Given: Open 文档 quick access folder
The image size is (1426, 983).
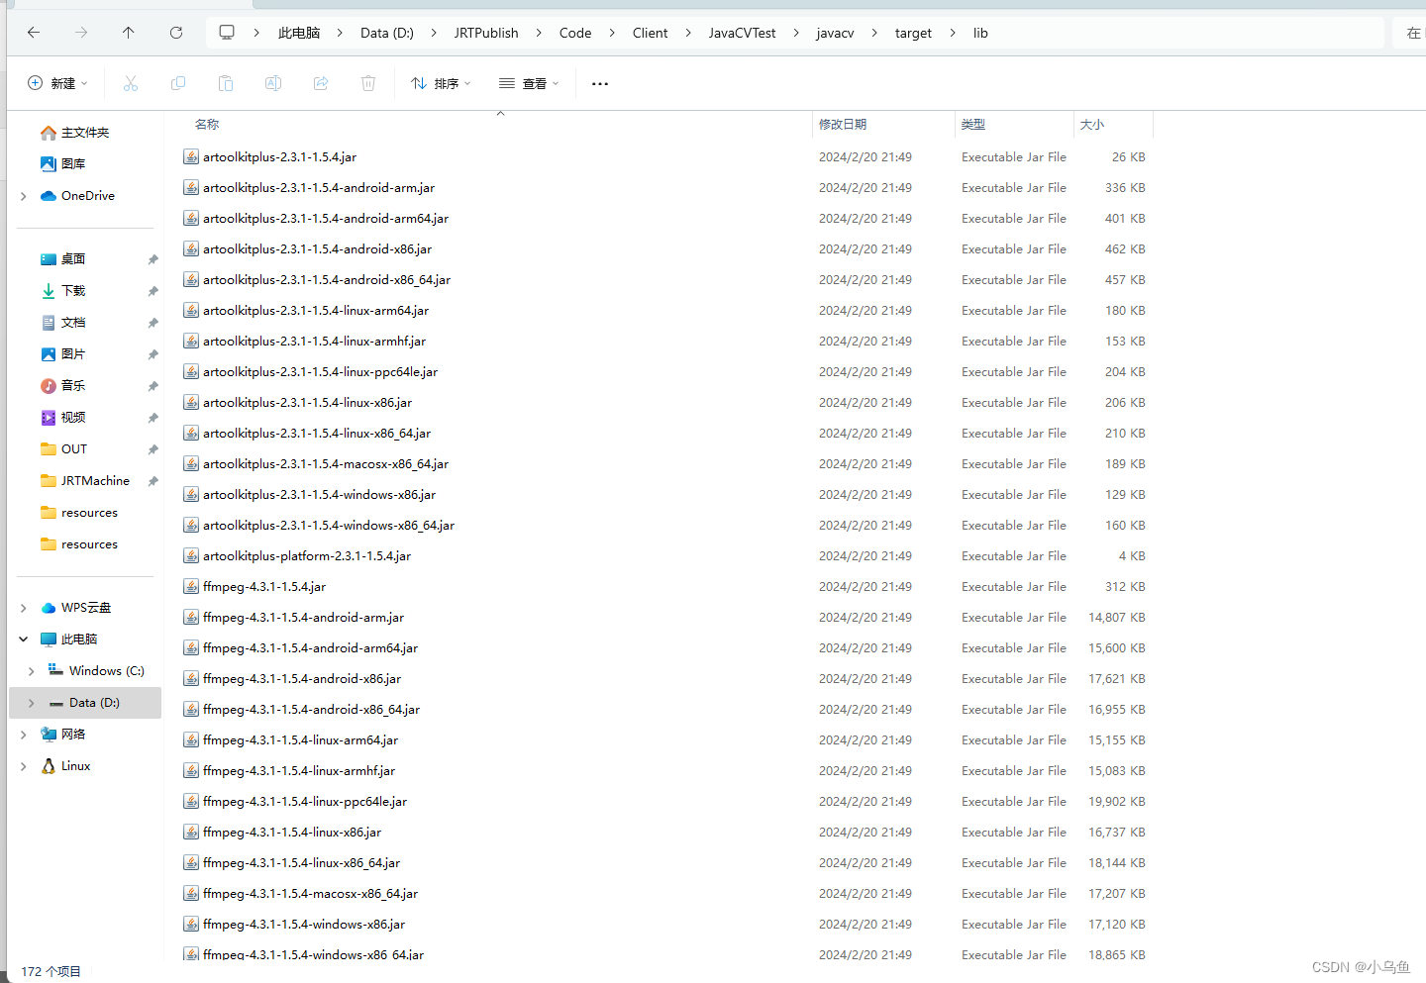Looking at the screenshot, I should point(73,323).
